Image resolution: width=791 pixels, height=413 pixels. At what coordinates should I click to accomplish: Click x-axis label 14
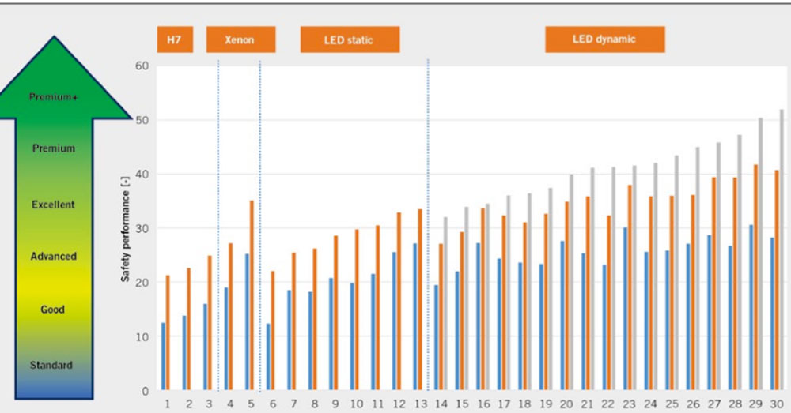click(441, 404)
